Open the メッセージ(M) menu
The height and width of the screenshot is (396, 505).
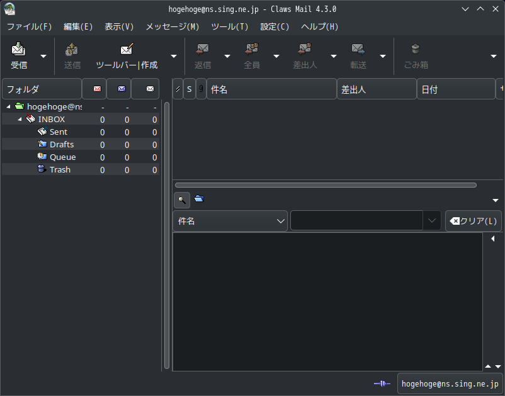(173, 26)
